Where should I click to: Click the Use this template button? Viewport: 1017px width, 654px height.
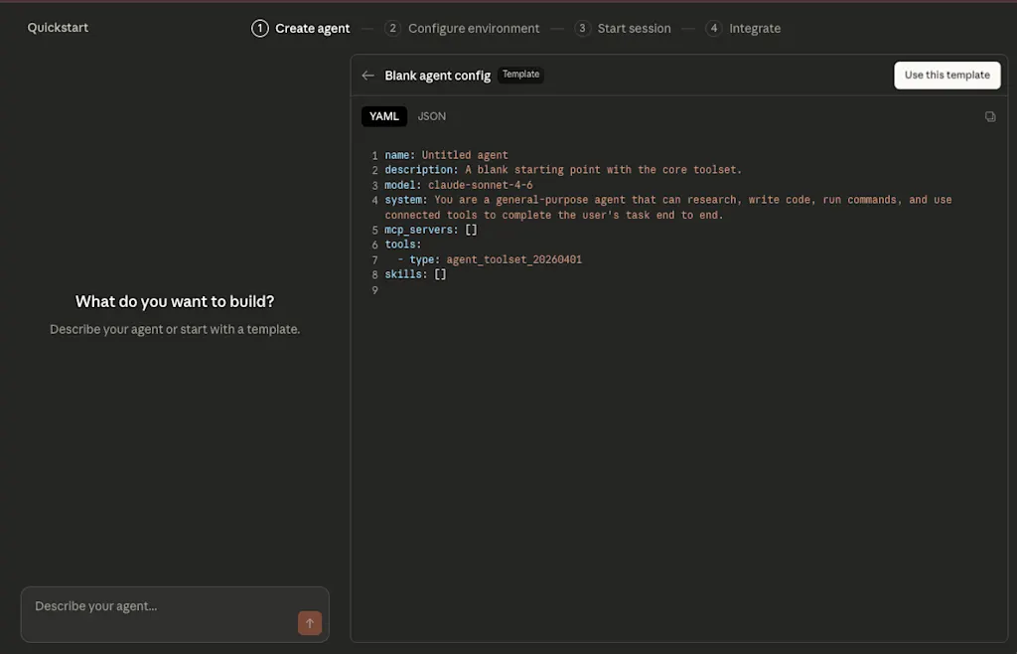tap(946, 76)
